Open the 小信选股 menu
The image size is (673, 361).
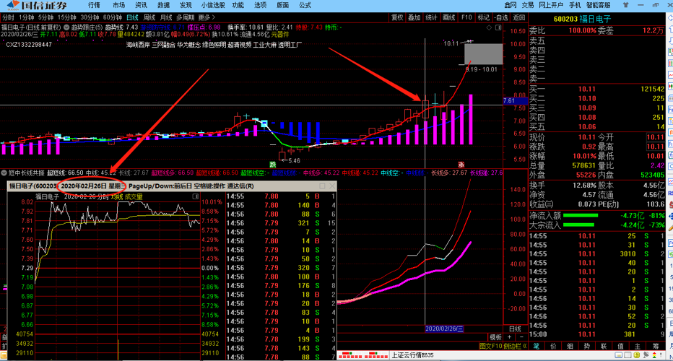point(213,5)
